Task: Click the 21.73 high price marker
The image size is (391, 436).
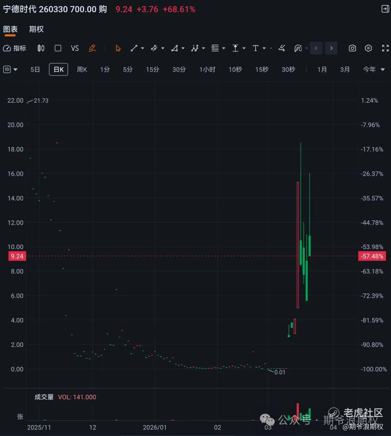Action: pos(41,101)
